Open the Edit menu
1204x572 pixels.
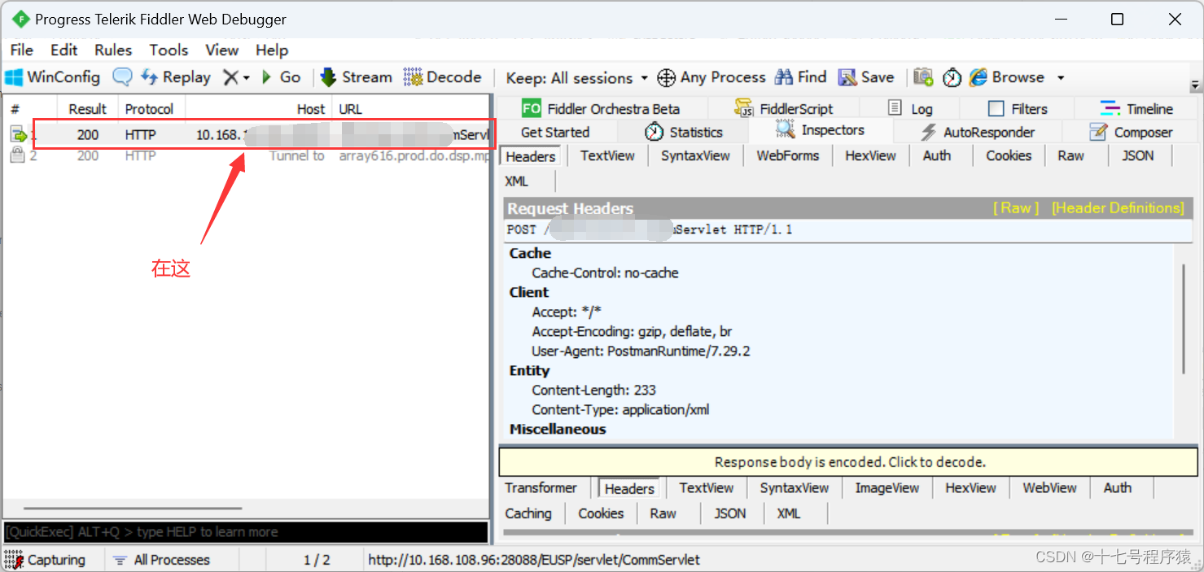(64, 50)
